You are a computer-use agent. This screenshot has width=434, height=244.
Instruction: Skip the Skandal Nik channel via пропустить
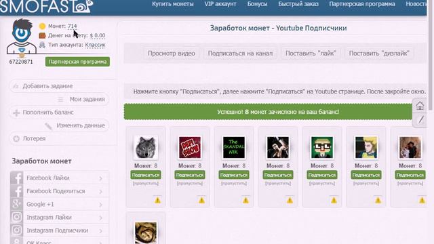click(233, 184)
